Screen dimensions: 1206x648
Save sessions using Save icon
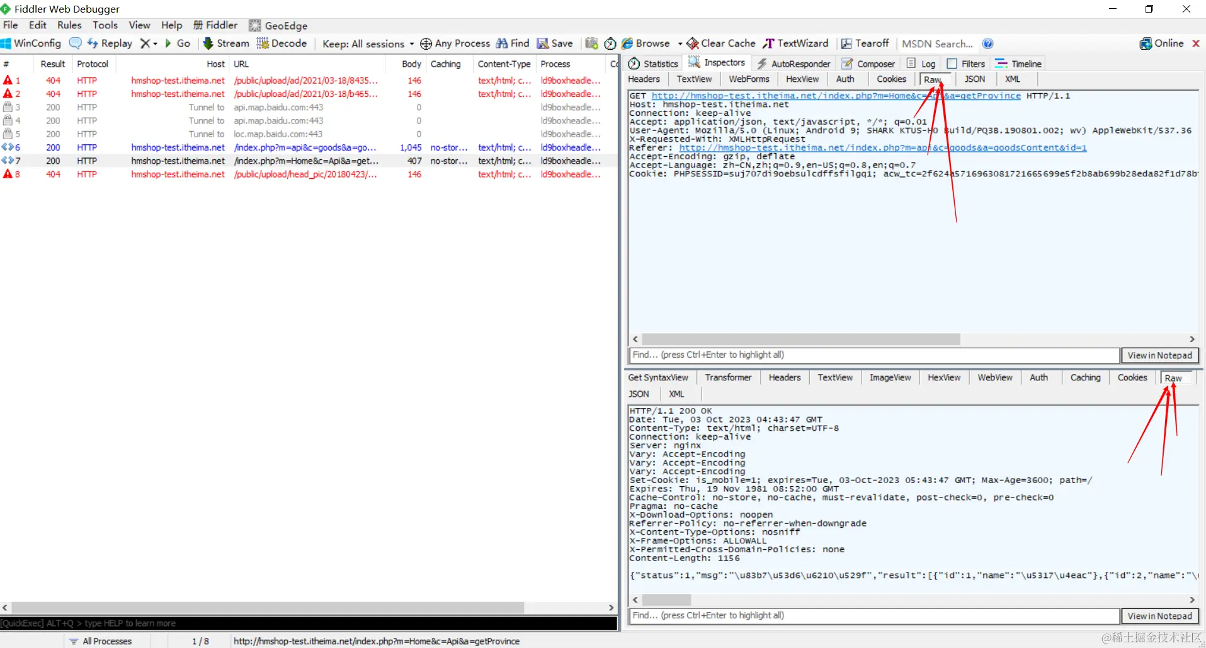click(555, 43)
